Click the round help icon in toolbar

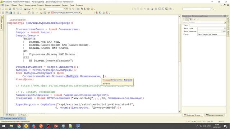point(92,9)
